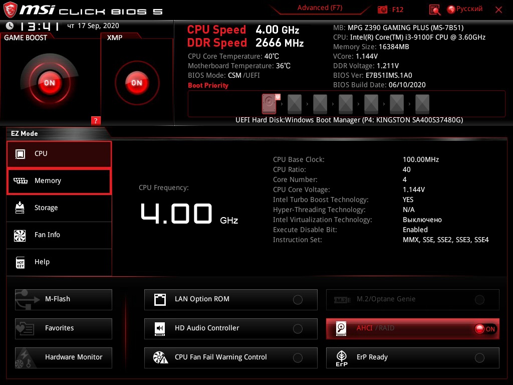Viewport: 513px width, 385px height.
Task: Enable CPU Fan Fail Warning toggle
Action: [298, 358]
